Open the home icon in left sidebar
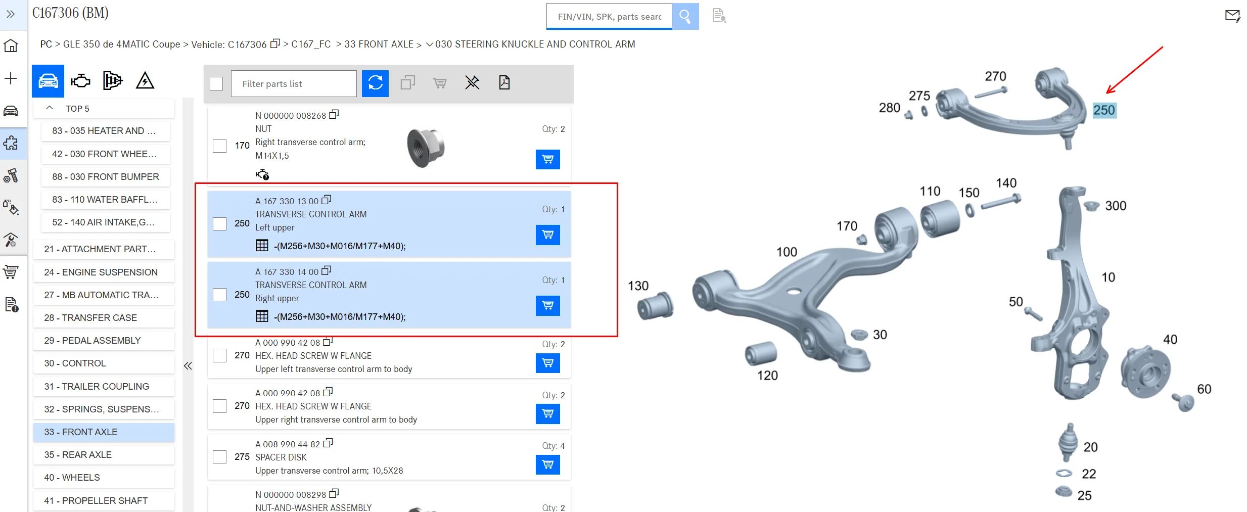 (11, 45)
